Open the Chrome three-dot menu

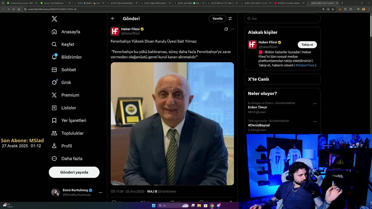click(x=368, y=9)
